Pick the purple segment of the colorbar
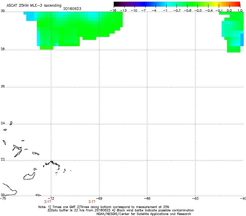 coord(129,4)
